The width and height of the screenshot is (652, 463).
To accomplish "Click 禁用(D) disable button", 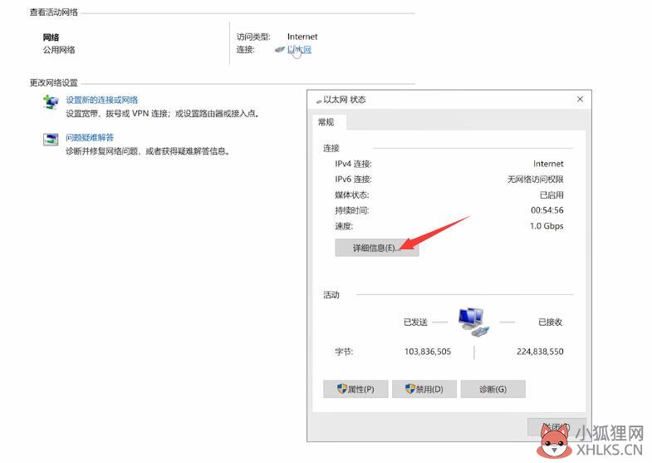I will coord(424,389).
